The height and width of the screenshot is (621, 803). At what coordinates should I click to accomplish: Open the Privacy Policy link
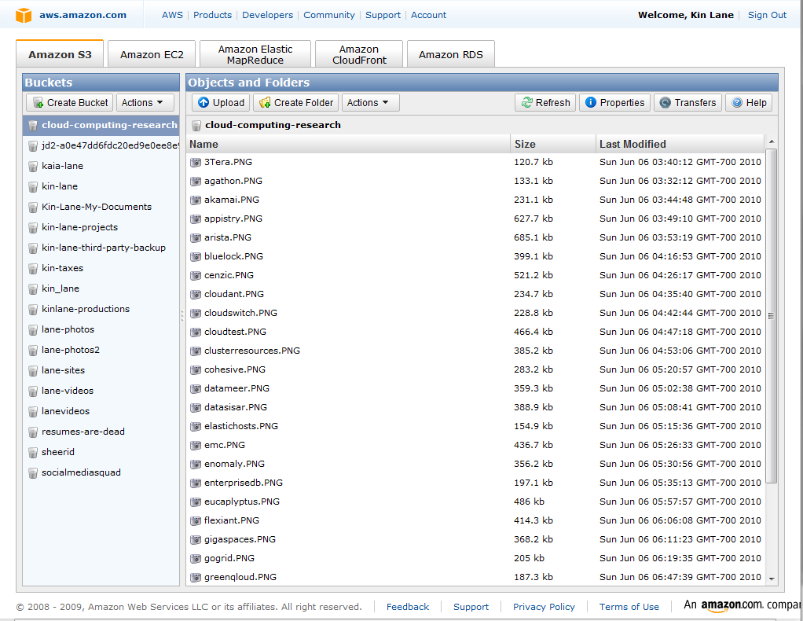[x=544, y=607]
